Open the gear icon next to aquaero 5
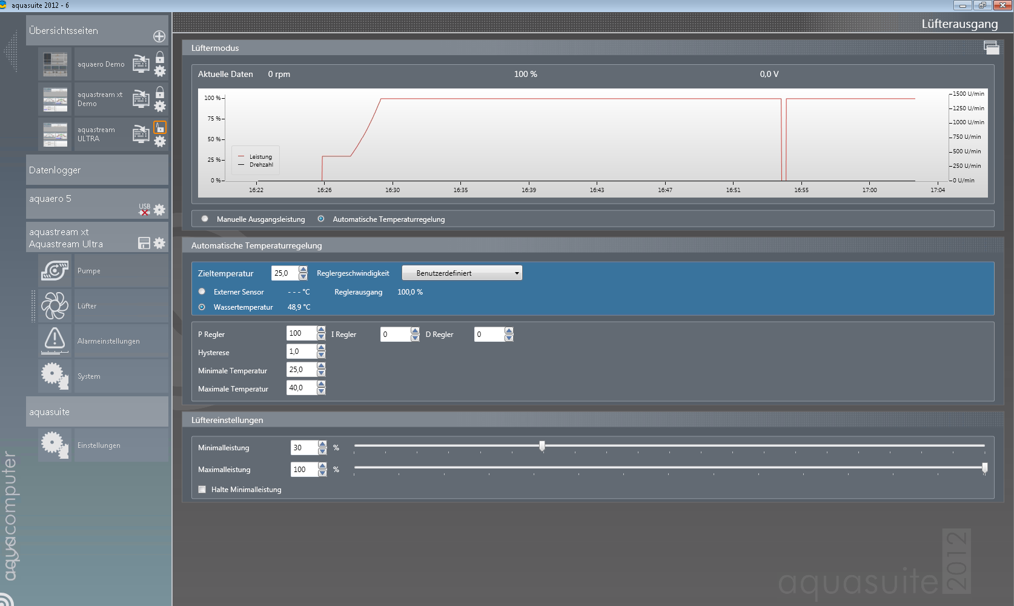Viewport: 1014px width, 606px height. pyautogui.click(x=159, y=210)
